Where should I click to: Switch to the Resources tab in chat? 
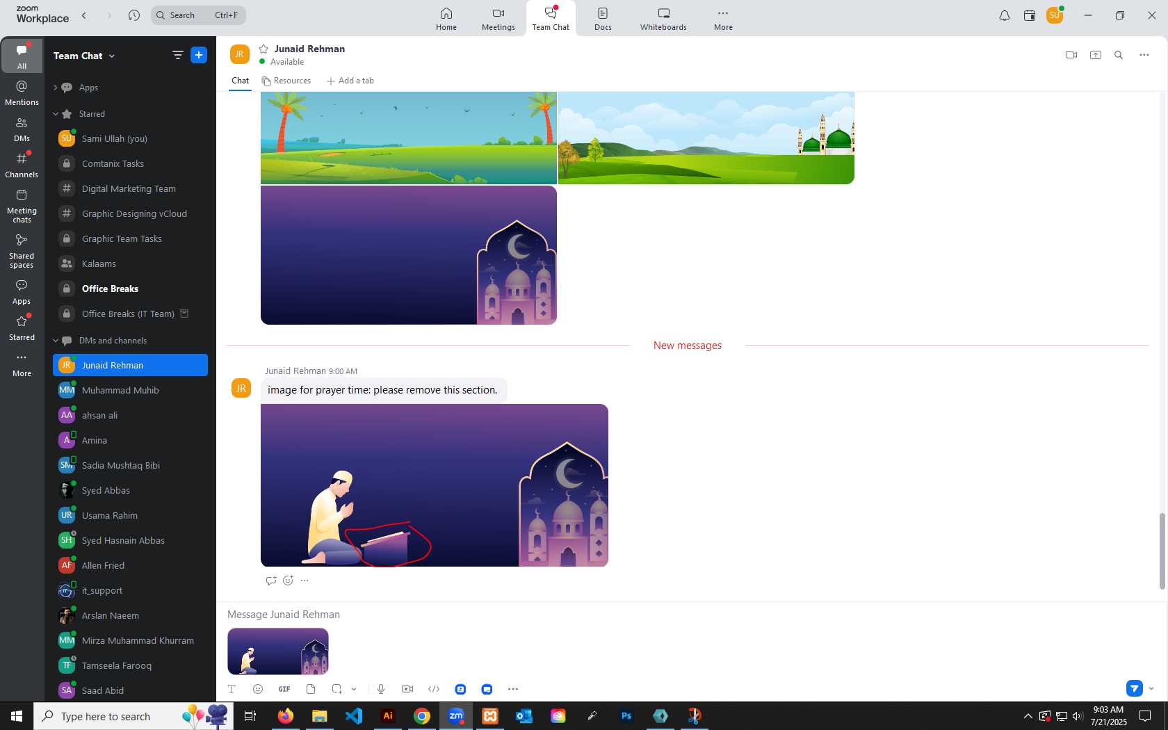tap(286, 81)
